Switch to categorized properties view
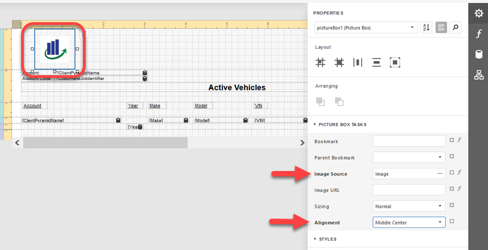This screenshot has width=488, height=250. pyautogui.click(x=441, y=28)
